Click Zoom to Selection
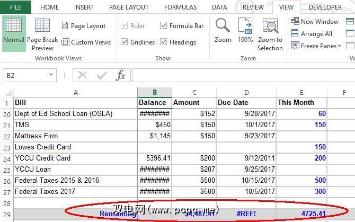This screenshot has width=355, height=222. pyautogui.click(x=270, y=34)
